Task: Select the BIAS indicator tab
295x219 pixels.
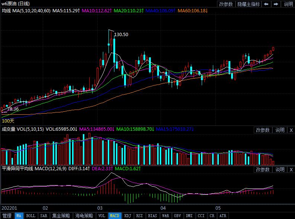Action: click(x=152, y=216)
